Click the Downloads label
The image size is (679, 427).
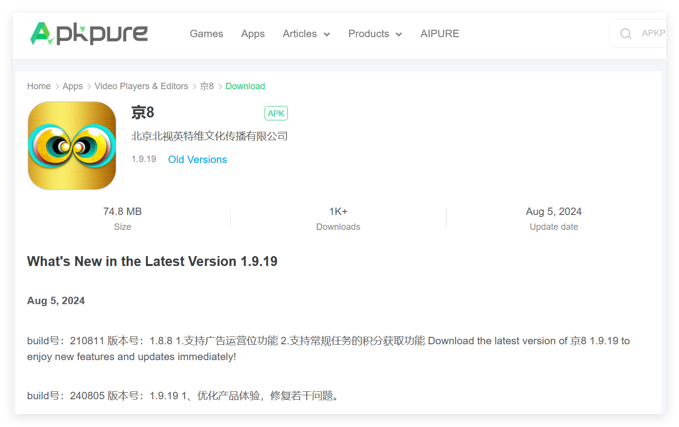(339, 227)
